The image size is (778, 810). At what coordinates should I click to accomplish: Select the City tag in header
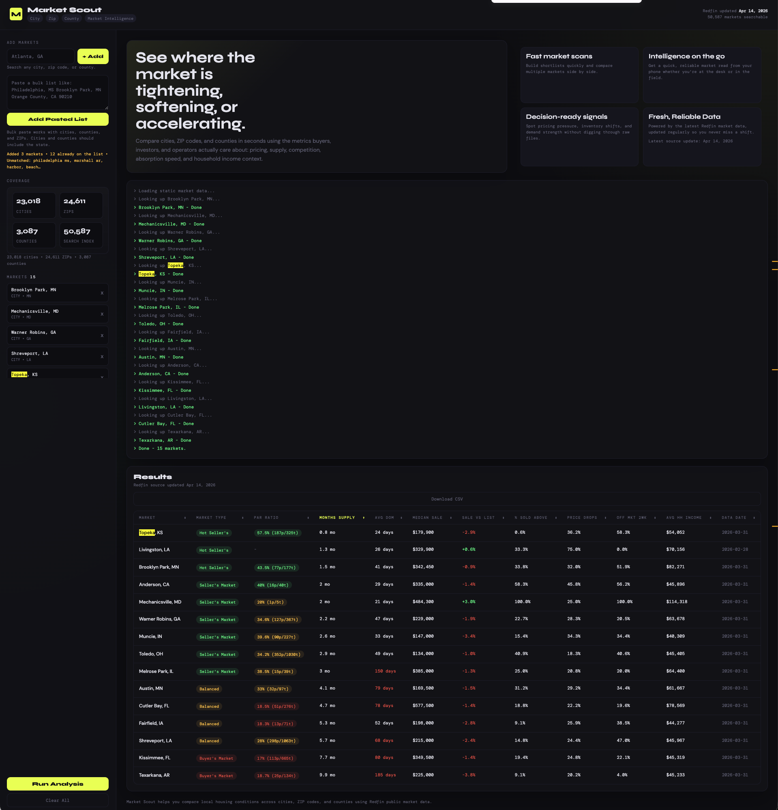coord(35,19)
